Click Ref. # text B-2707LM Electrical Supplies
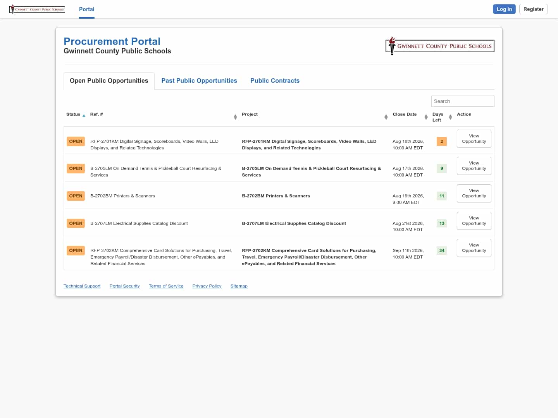This screenshot has height=418, width=558. pos(139,223)
